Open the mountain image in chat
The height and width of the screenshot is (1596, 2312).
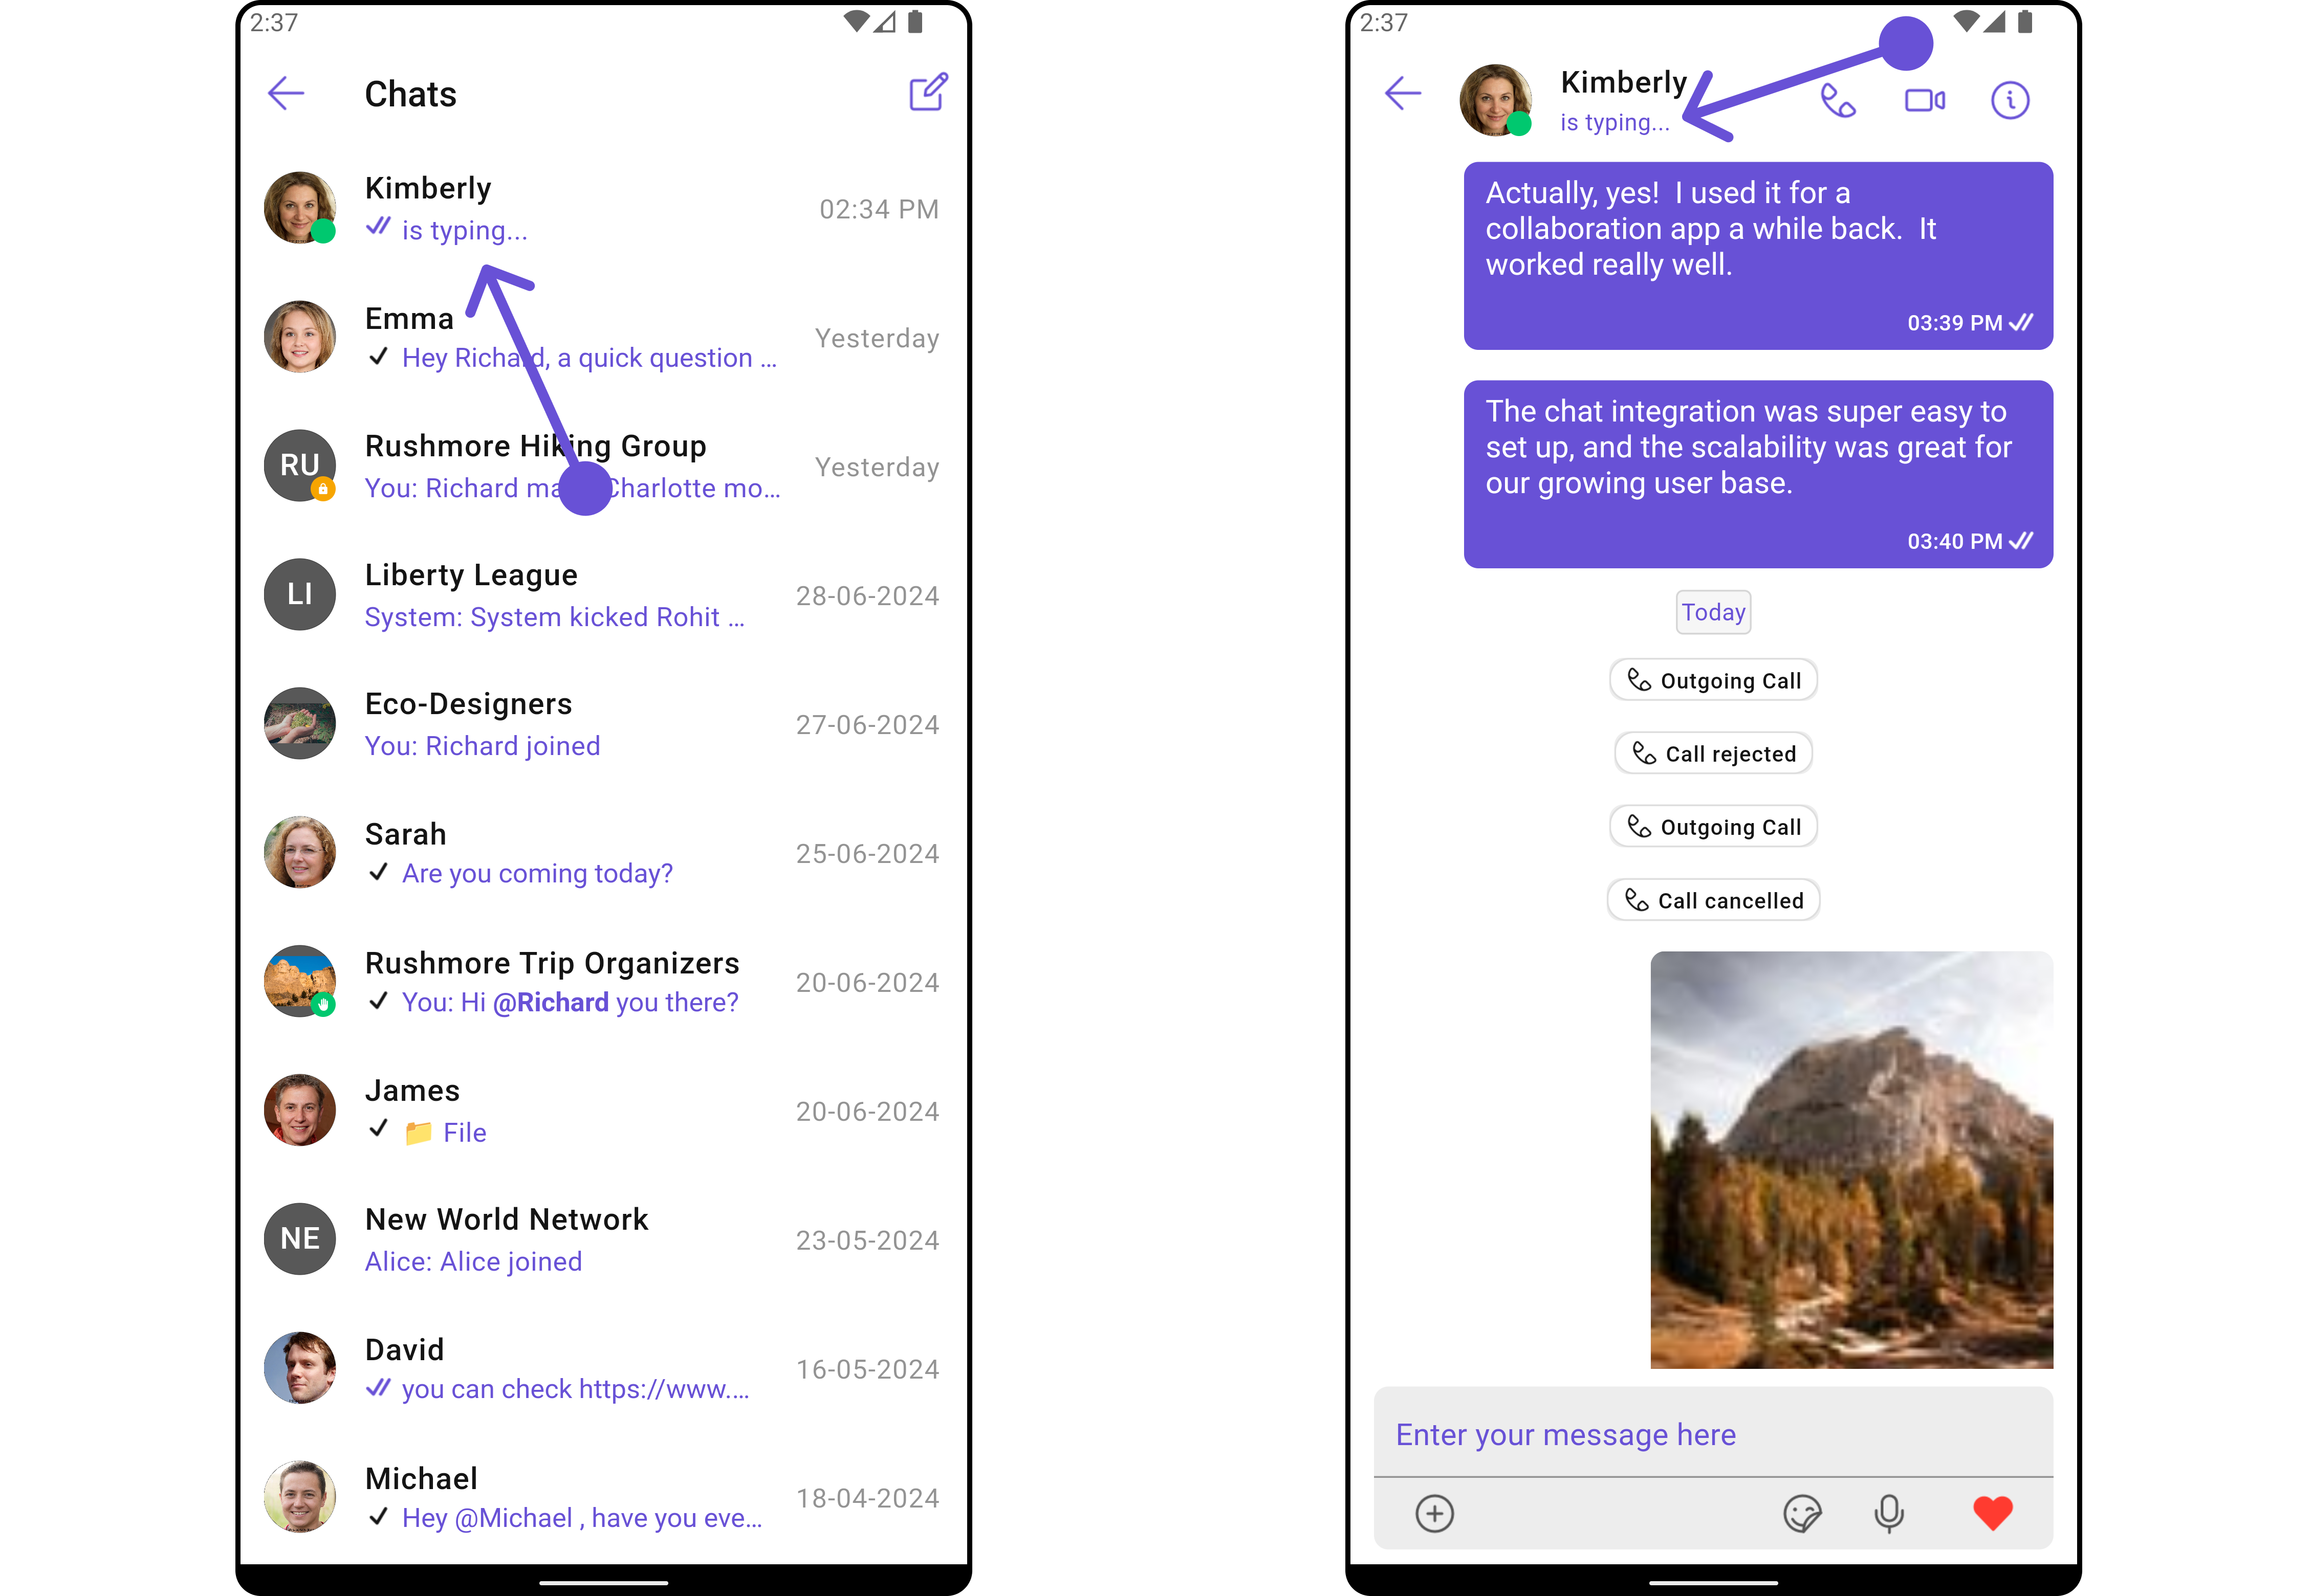pyautogui.click(x=1851, y=1160)
